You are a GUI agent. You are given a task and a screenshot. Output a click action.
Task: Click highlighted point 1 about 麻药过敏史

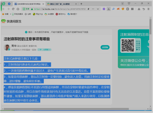tap(27, 65)
